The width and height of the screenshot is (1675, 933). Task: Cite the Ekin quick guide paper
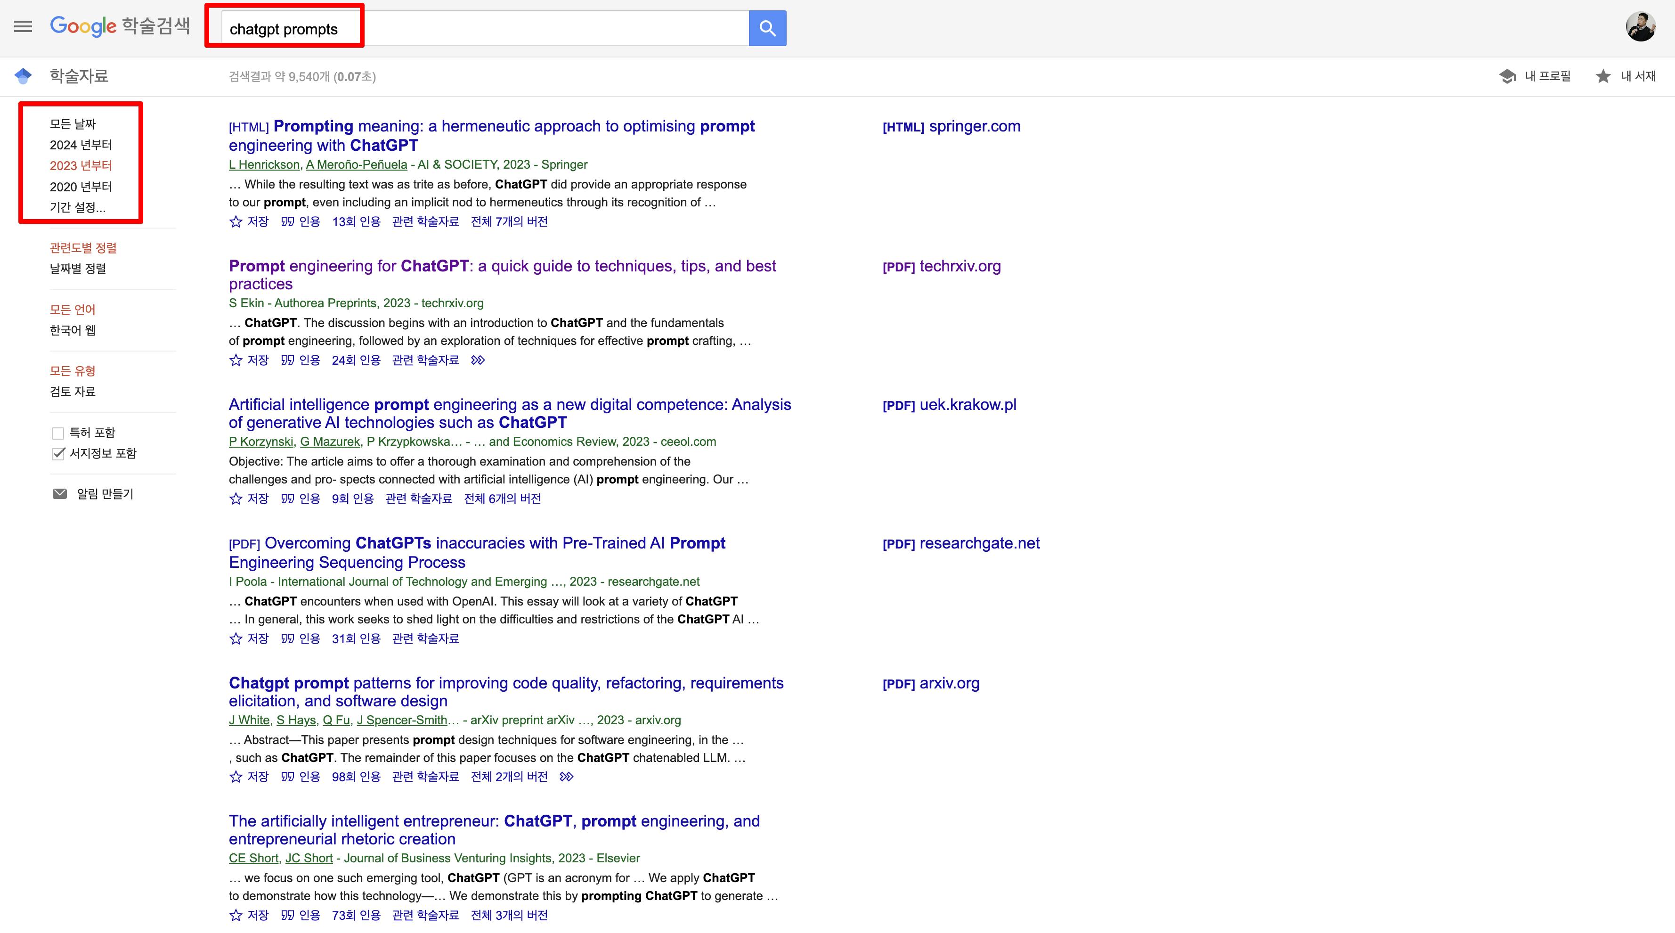click(301, 360)
